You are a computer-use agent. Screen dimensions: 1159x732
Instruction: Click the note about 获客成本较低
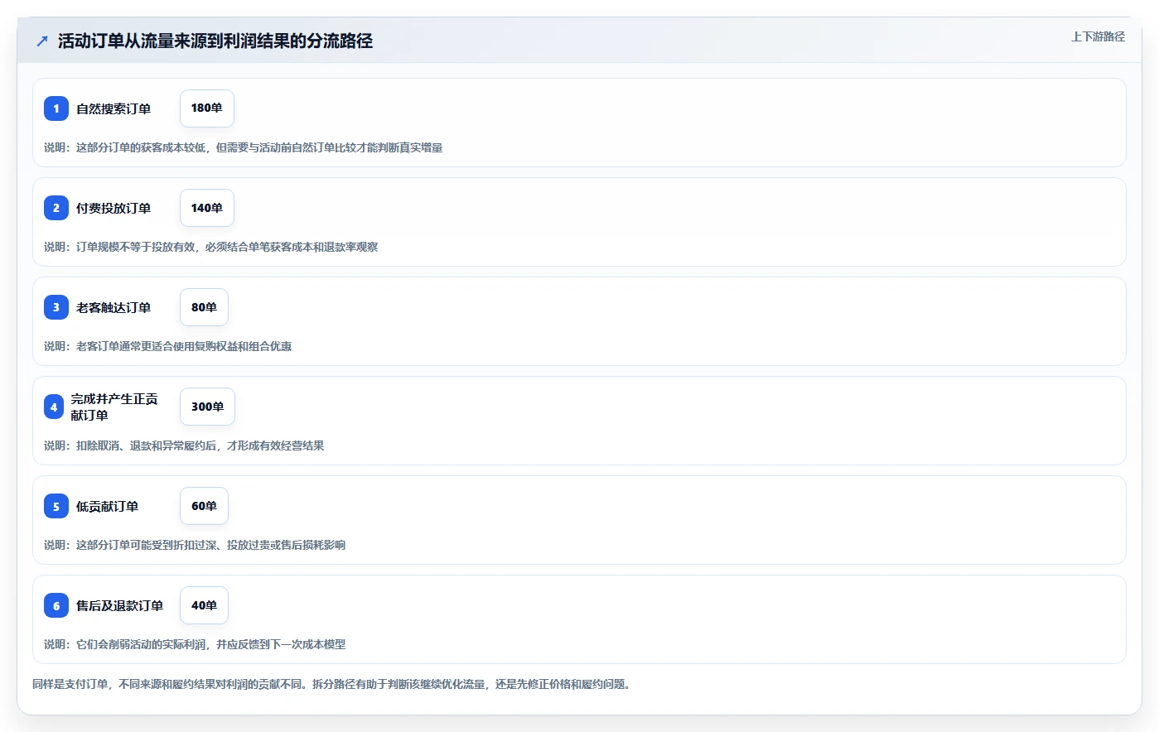point(244,147)
